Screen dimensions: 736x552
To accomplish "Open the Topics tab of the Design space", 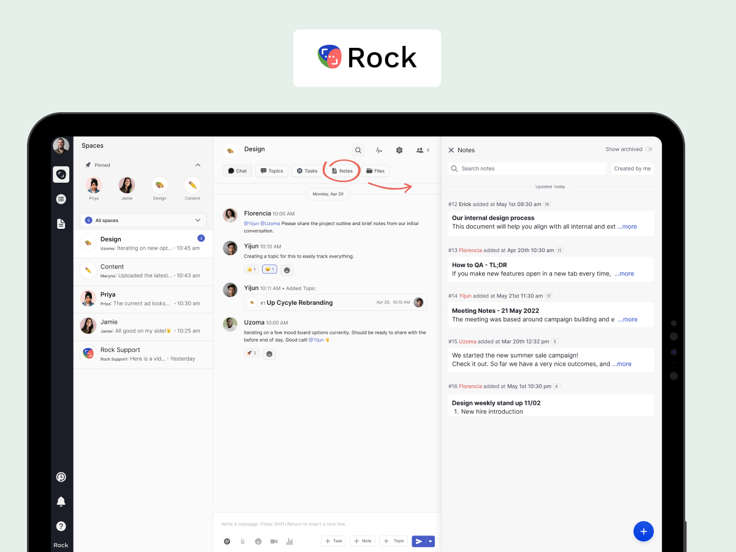I will [x=271, y=171].
